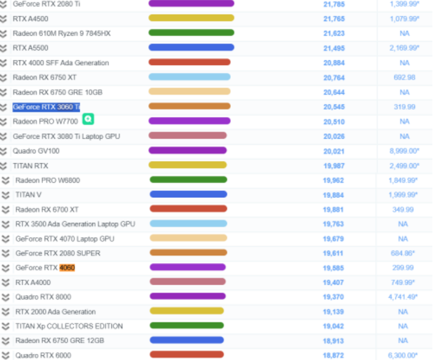Open the RTX 2000 Ada Generation link
Screen dimensions: 434x360
pyautogui.click(x=55, y=312)
